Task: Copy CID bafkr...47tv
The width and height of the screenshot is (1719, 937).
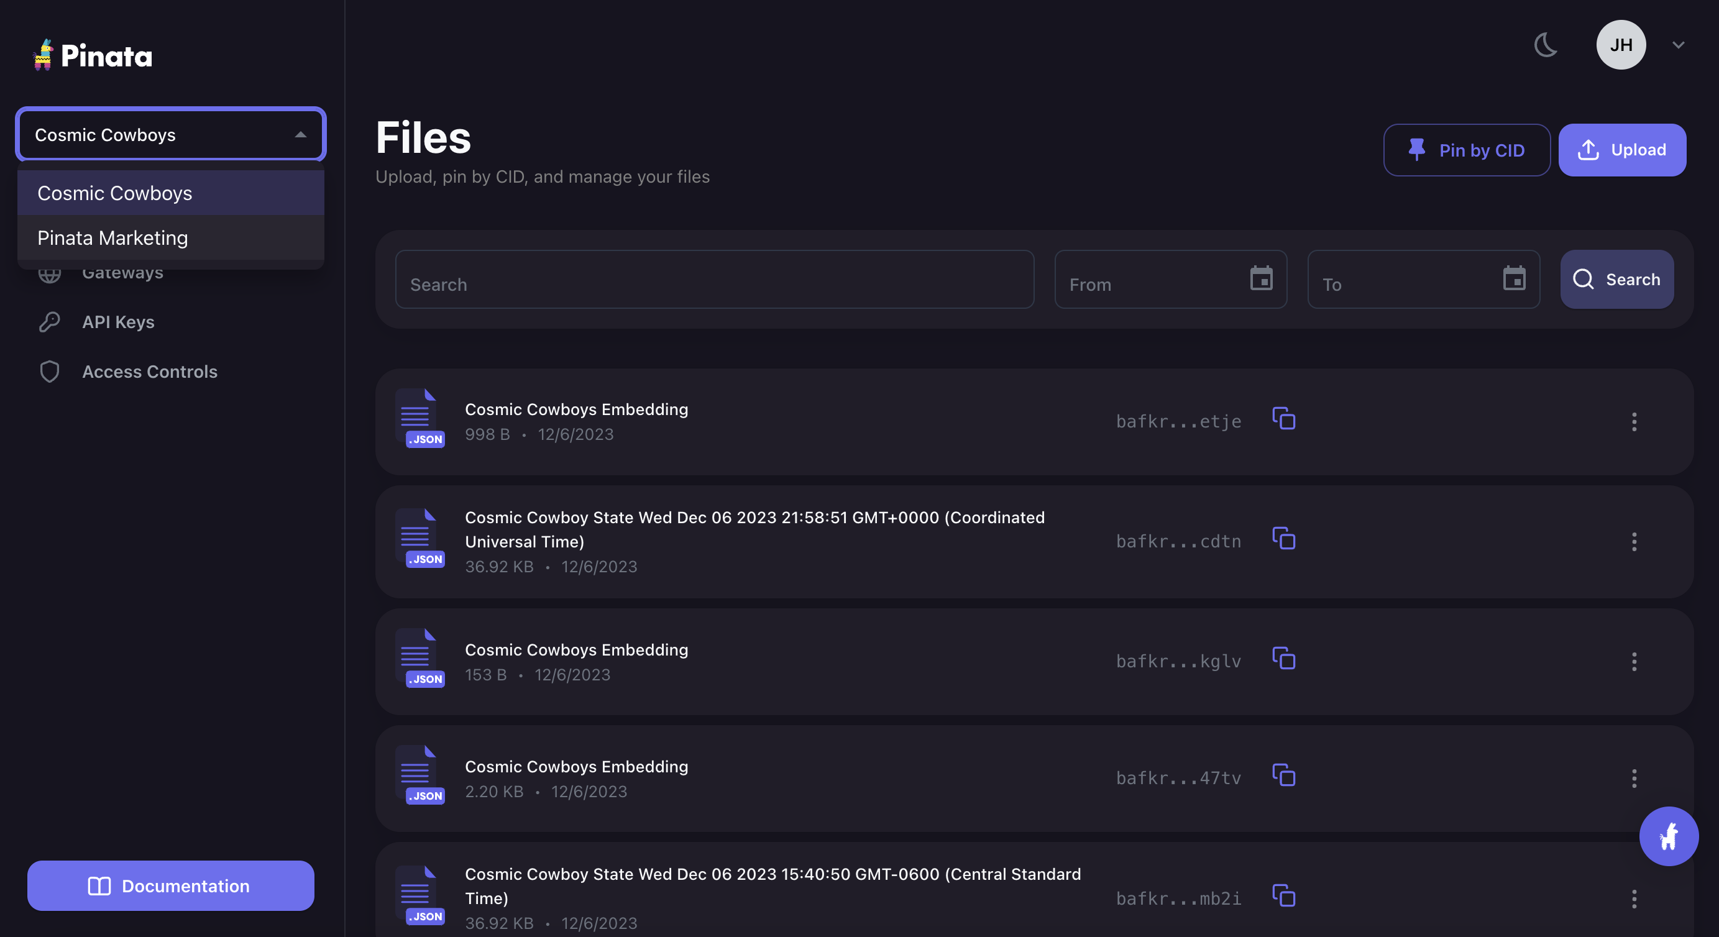Action: (x=1283, y=775)
